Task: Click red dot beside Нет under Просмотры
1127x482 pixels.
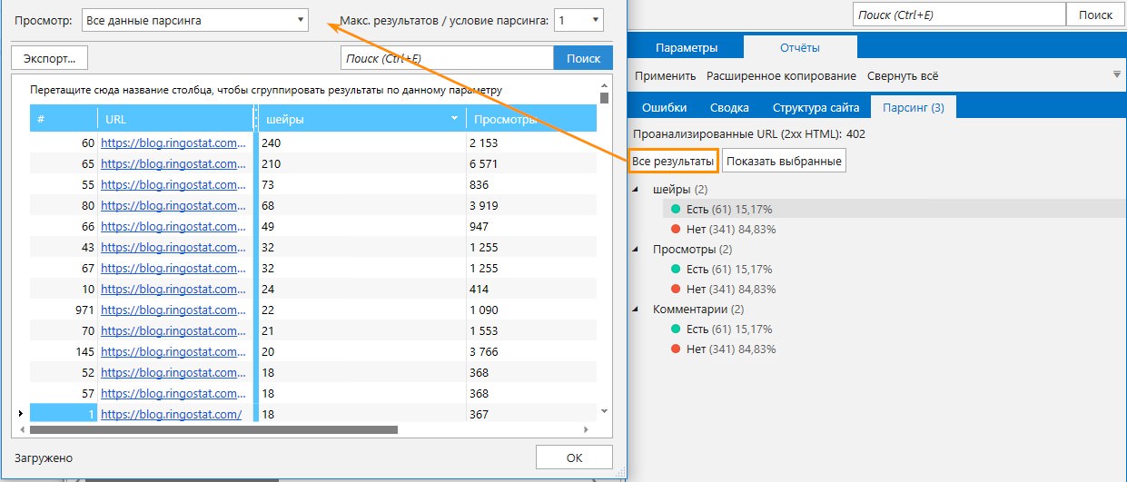Action: point(675,290)
